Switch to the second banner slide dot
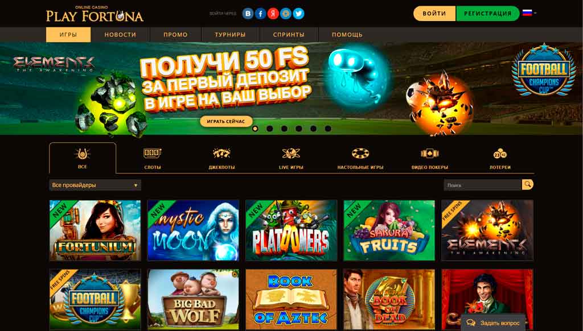This screenshot has height=331, width=583. point(269,129)
